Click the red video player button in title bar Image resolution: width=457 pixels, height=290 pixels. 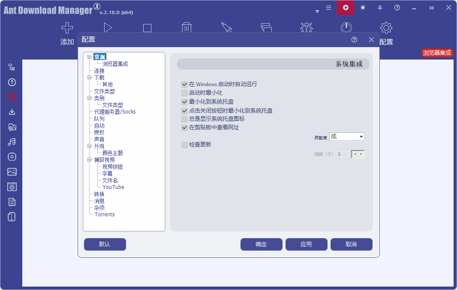tap(346, 8)
